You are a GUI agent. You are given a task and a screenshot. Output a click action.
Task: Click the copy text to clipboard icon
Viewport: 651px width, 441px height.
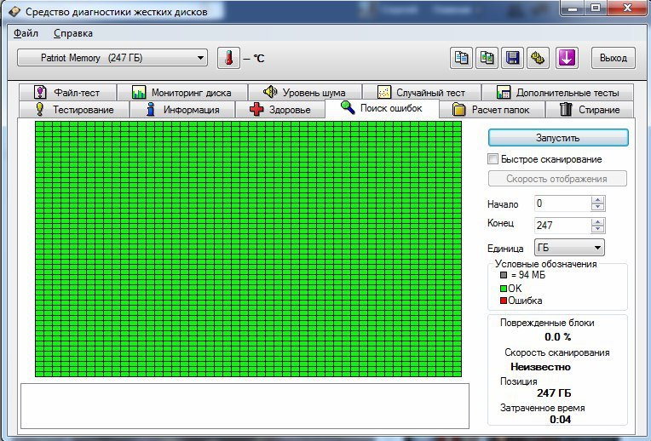click(462, 58)
